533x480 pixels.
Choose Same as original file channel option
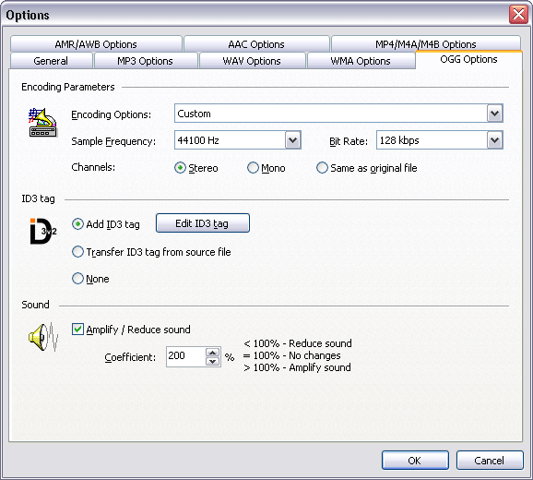[322, 168]
